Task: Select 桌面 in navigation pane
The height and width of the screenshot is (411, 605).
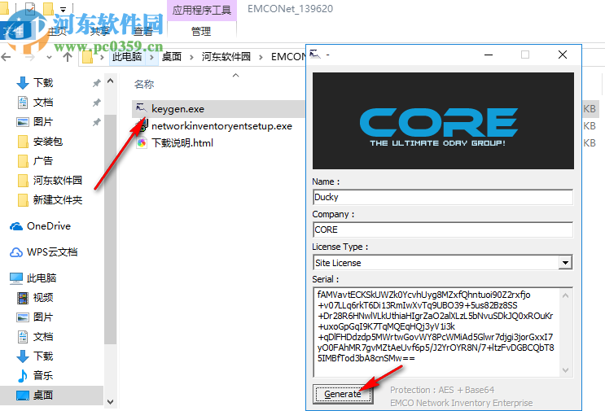Action: tap(43, 396)
